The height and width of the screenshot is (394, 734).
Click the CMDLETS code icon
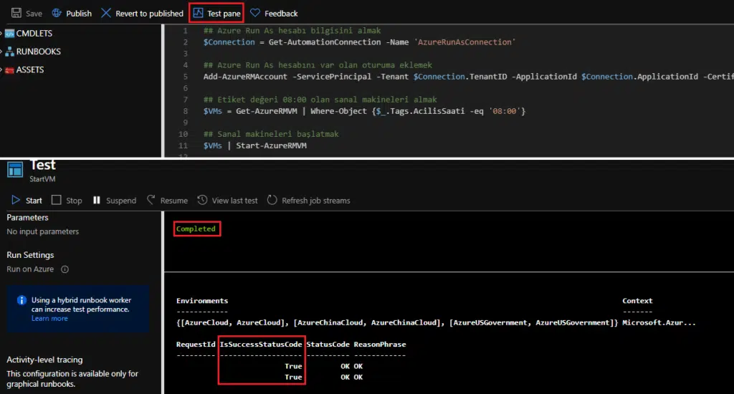click(x=10, y=33)
